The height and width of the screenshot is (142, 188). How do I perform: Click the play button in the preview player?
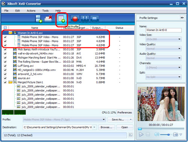[141, 135]
